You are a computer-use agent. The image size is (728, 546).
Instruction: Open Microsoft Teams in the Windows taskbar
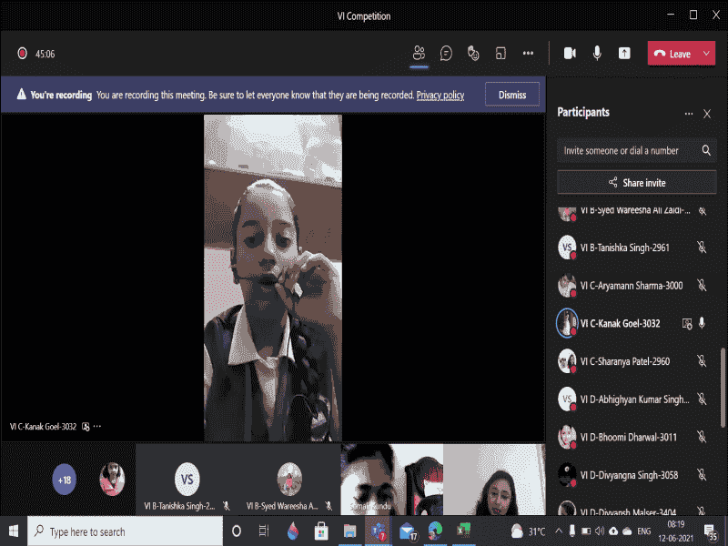point(378,531)
